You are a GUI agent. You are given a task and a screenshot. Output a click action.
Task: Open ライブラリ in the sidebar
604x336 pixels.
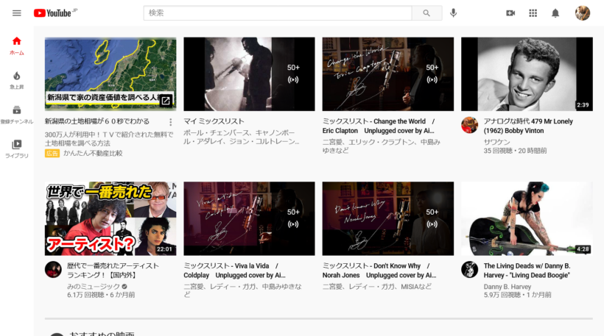pos(16,149)
